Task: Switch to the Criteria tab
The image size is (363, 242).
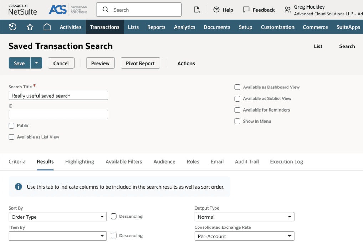Action: 17,161
